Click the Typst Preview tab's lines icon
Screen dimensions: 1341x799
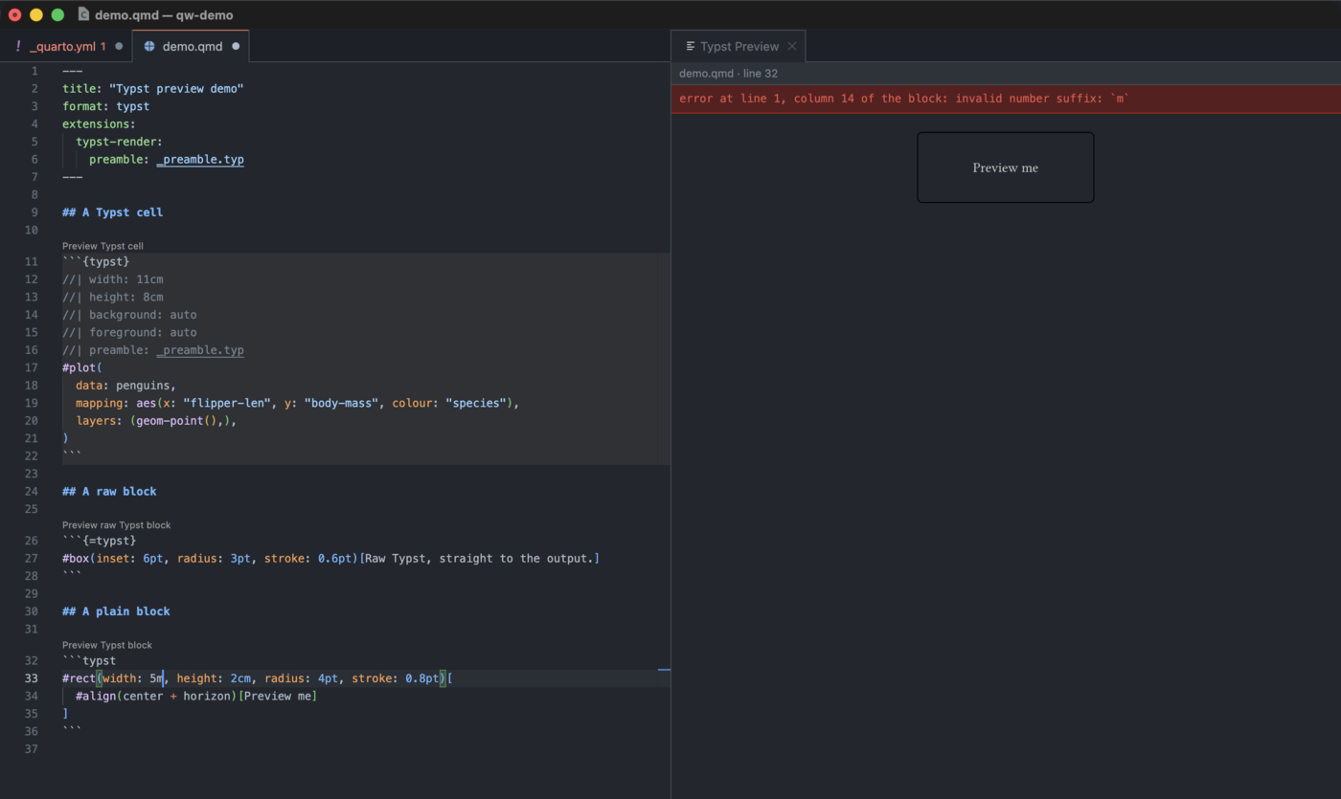click(691, 46)
